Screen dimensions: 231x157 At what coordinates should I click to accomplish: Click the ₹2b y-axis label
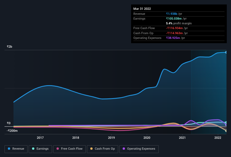point(10,47)
